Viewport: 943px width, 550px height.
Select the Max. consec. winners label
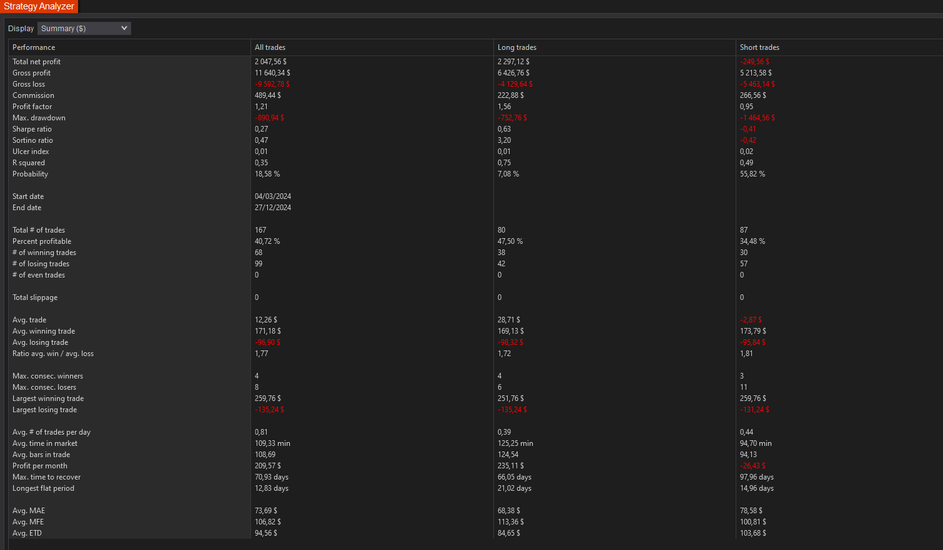point(47,376)
